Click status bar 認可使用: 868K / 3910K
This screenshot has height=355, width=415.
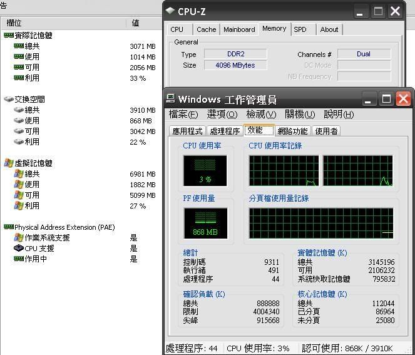[x=347, y=348]
